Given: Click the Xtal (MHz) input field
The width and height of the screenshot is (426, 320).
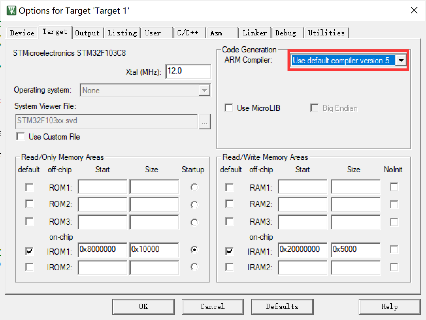Looking at the screenshot, I should point(188,71).
